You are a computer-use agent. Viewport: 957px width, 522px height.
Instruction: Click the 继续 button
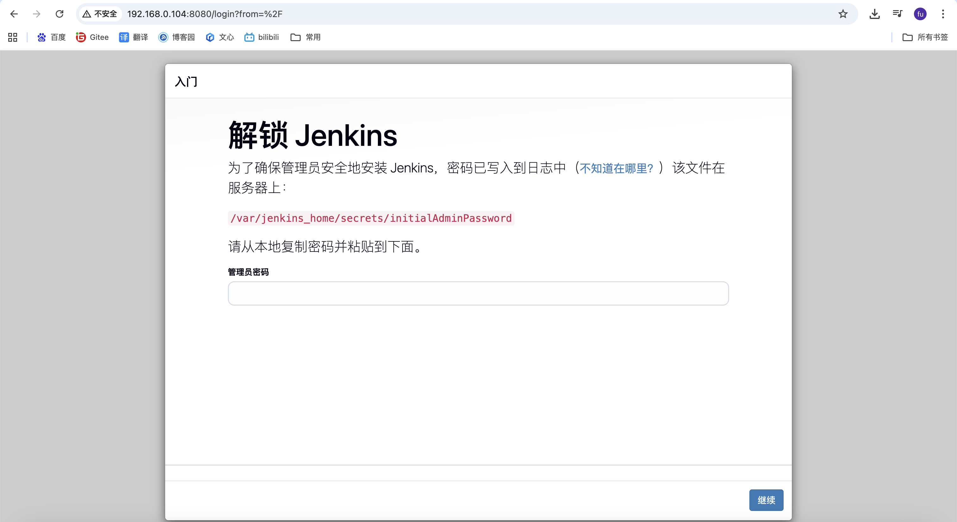tap(766, 500)
